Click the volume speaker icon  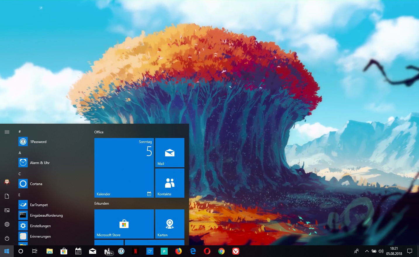pos(381,251)
